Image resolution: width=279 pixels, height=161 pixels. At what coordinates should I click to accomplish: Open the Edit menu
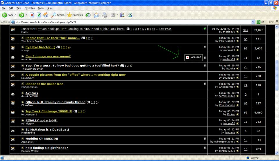(11, 8)
